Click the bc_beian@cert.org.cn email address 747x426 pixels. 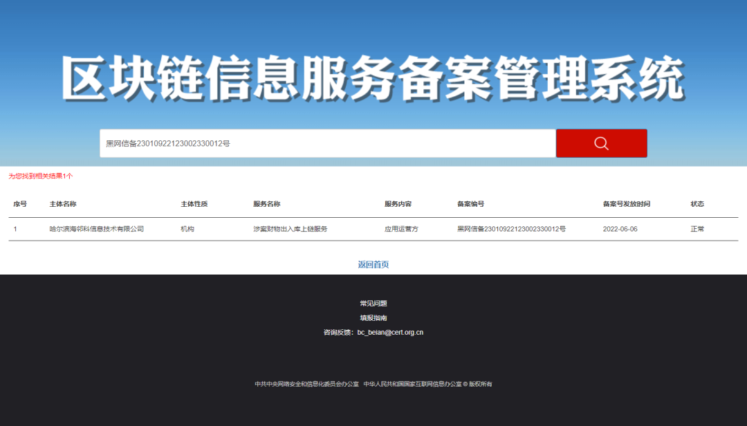pos(390,333)
